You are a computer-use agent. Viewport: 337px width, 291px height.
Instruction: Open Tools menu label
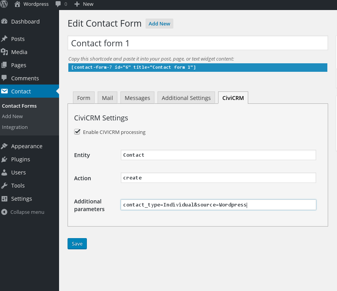click(18, 186)
